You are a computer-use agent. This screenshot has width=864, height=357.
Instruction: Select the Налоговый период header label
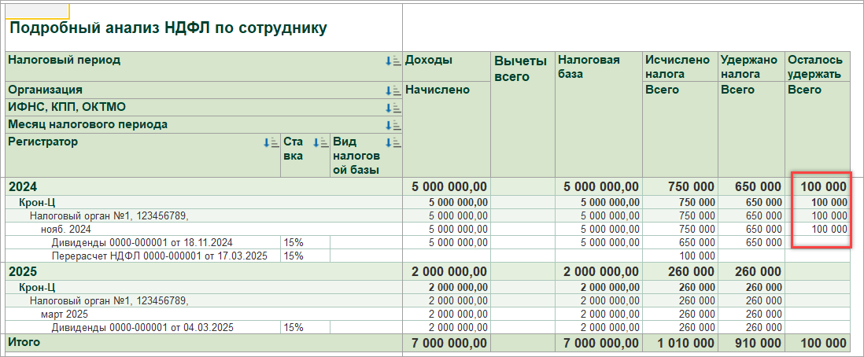pos(64,61)
